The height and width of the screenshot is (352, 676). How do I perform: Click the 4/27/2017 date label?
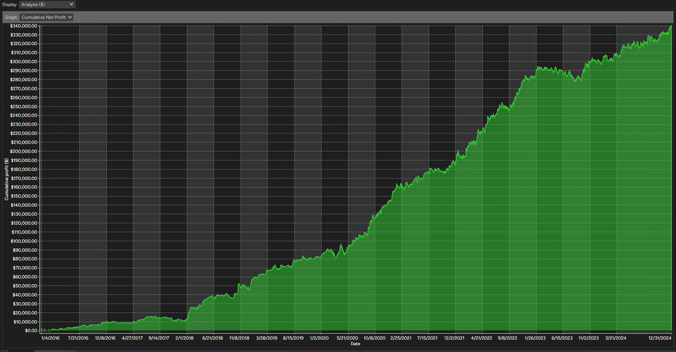(132, 338)
